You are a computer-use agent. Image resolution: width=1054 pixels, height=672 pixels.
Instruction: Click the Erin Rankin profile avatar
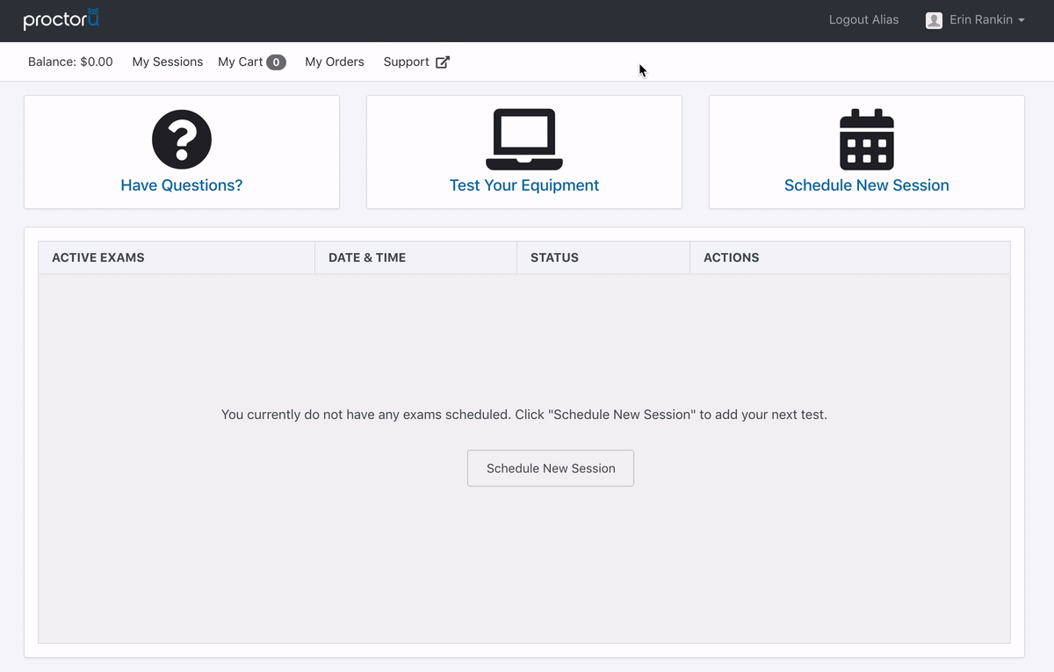[934, 20]
